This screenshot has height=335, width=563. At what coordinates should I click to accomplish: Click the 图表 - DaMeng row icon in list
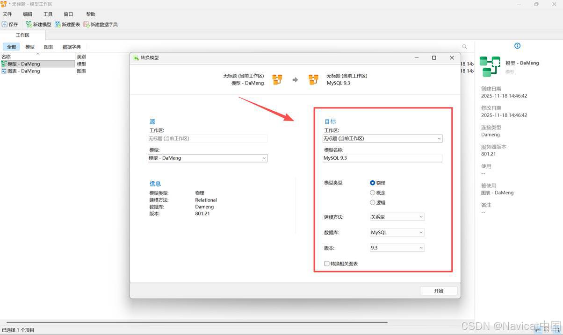[x=4, y=71]
